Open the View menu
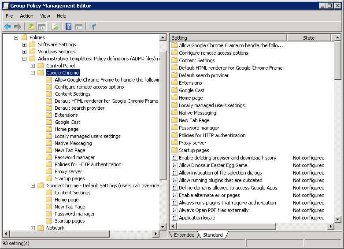 [x=45, y=16]
